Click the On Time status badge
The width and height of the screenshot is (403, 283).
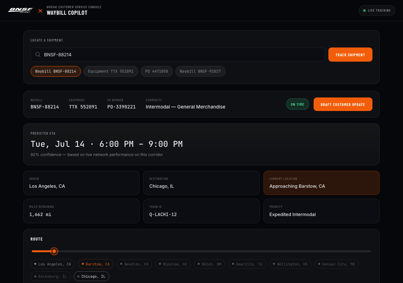[x=298, y=104]
